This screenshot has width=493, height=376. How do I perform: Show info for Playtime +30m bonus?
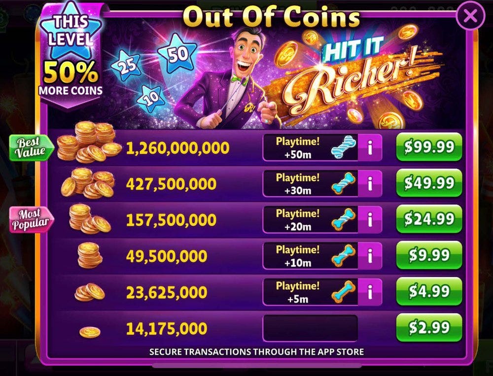pyautogui.click(x=370, y=184)
